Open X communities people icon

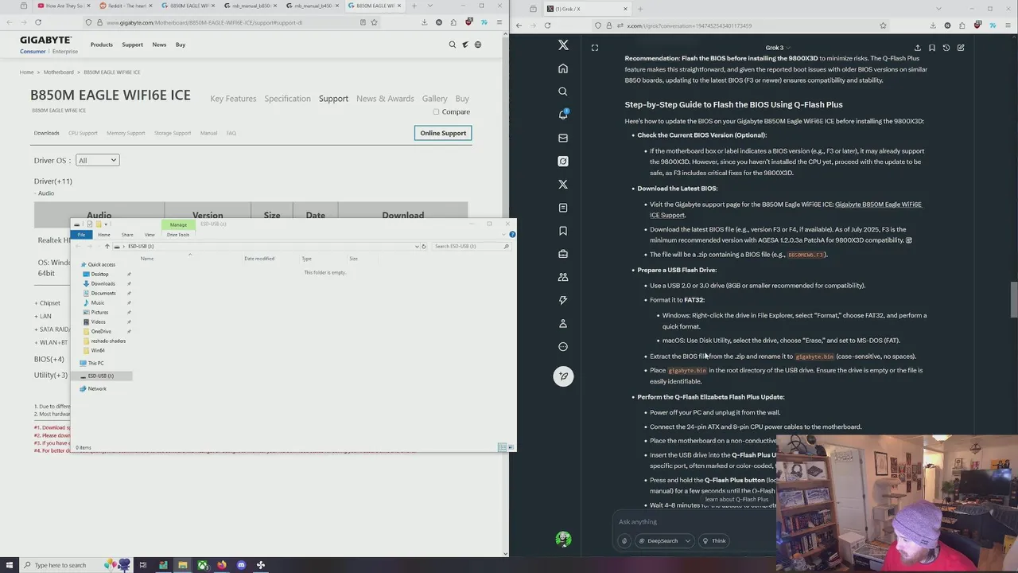click(563, 277)
